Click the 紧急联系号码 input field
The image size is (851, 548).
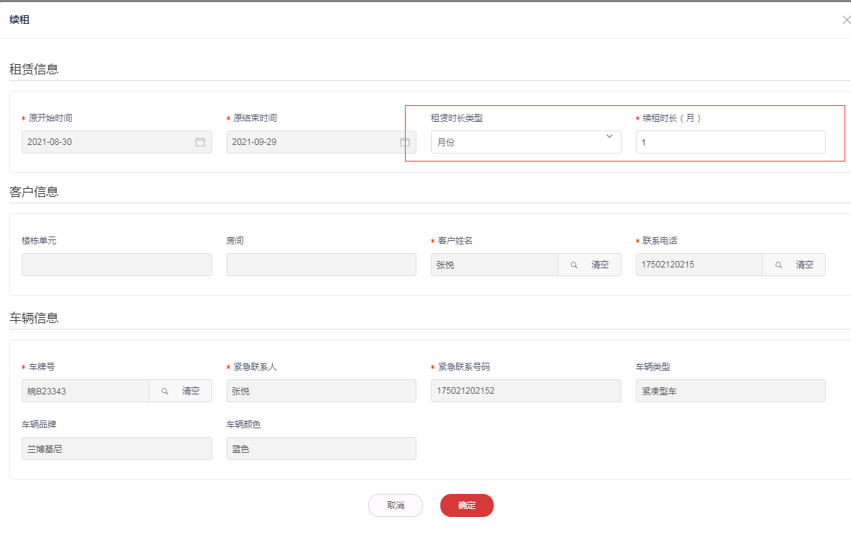(x=525, y=391)
